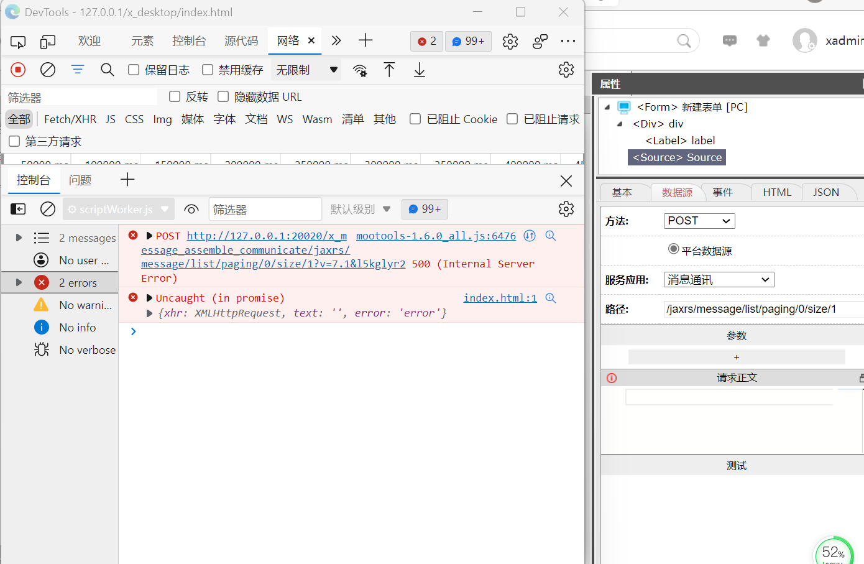
Task: Open the inspect element picker tool
Action: click(18, 42)
